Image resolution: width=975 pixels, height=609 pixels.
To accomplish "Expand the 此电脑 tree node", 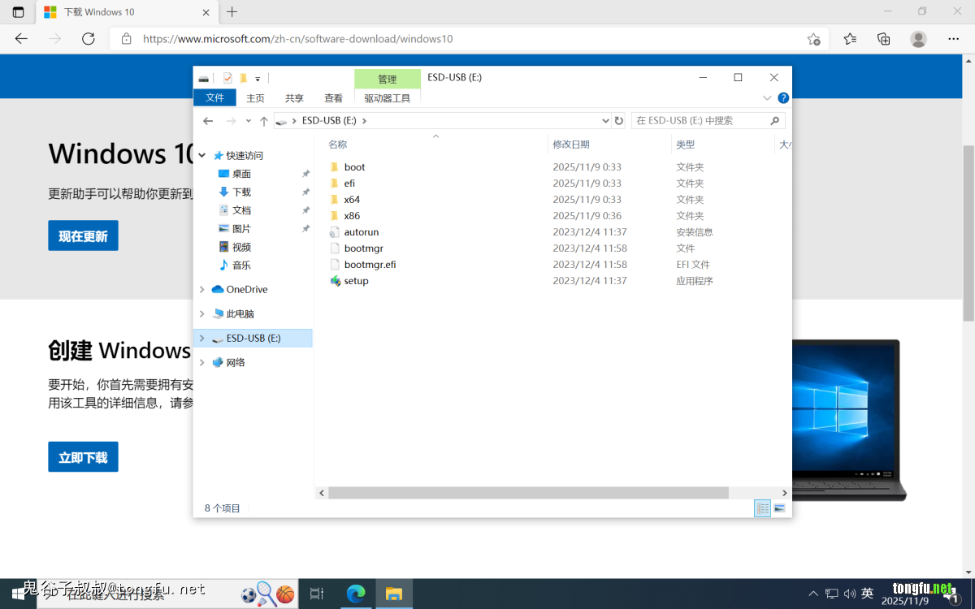I will tap(202, 313).
